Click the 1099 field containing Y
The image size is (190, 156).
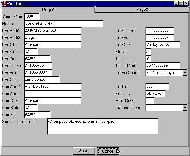(149, 59)
